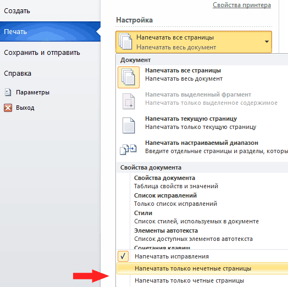
Task: Toggle the Напечатать исправления checkmark
Action: coord(123,256)
